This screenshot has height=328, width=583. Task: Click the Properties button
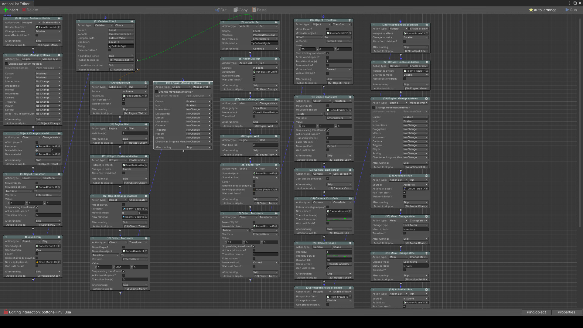pos(566,312)
